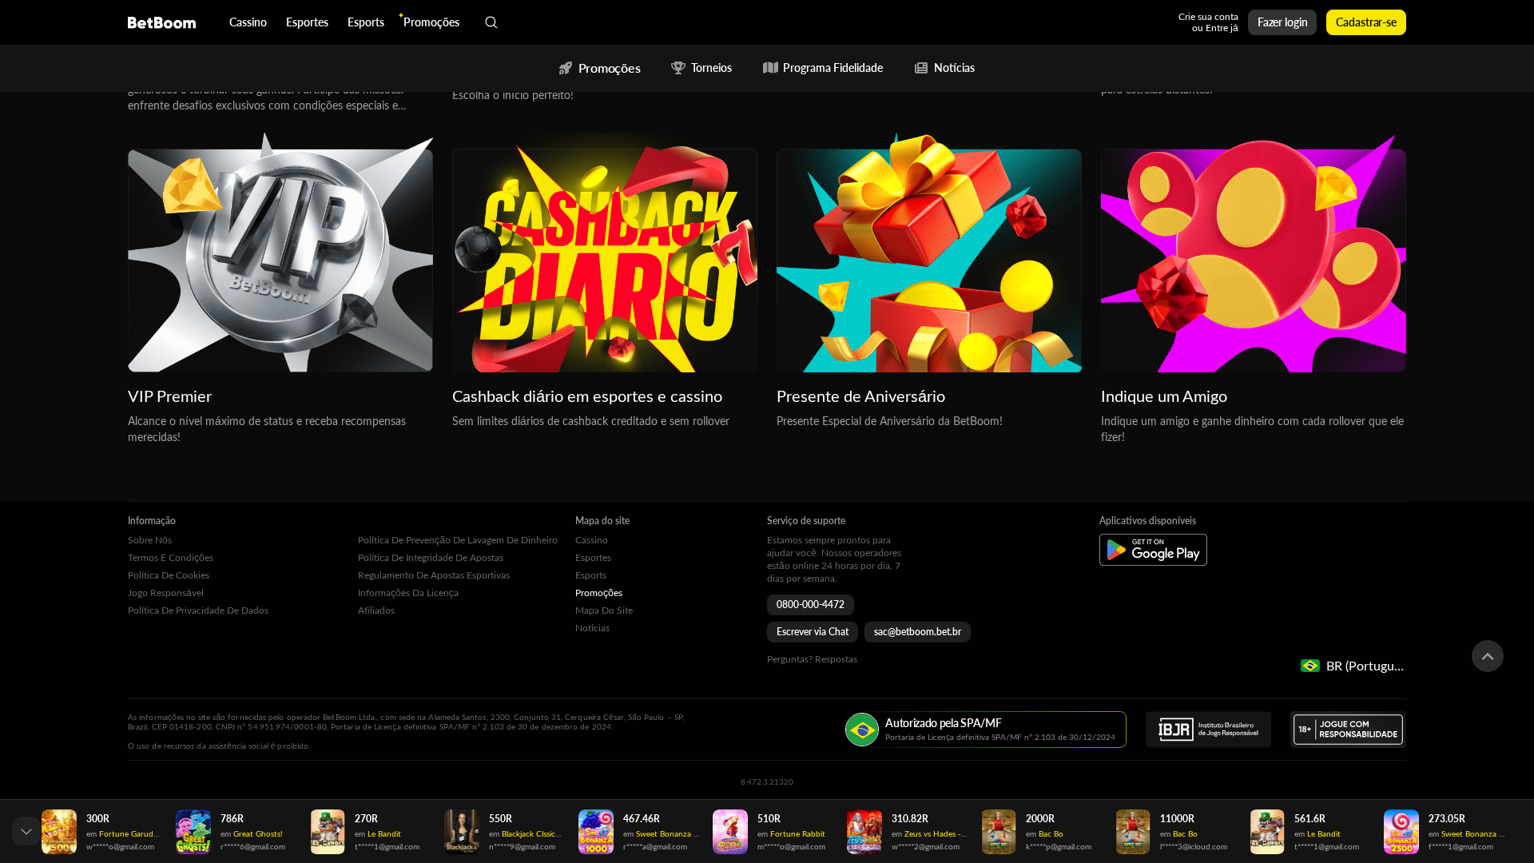Switch to the Notícias tab

944,68
